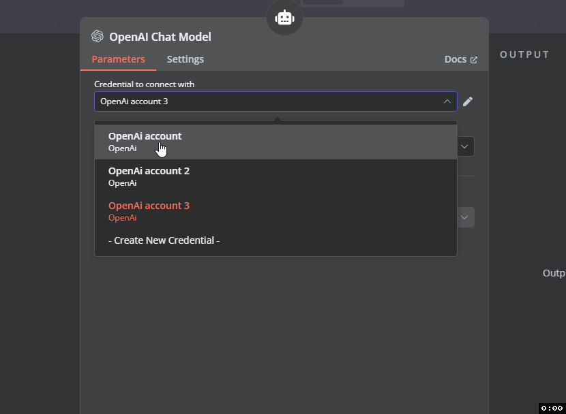Switch to the Settings tab
Screen dimensions: 566x414
185,59
